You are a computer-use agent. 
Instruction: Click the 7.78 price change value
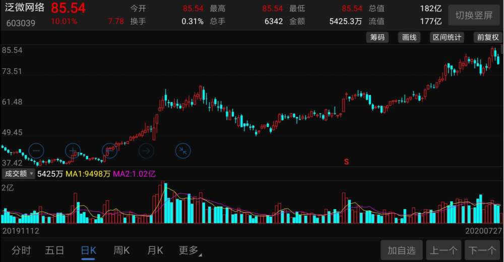116,22
